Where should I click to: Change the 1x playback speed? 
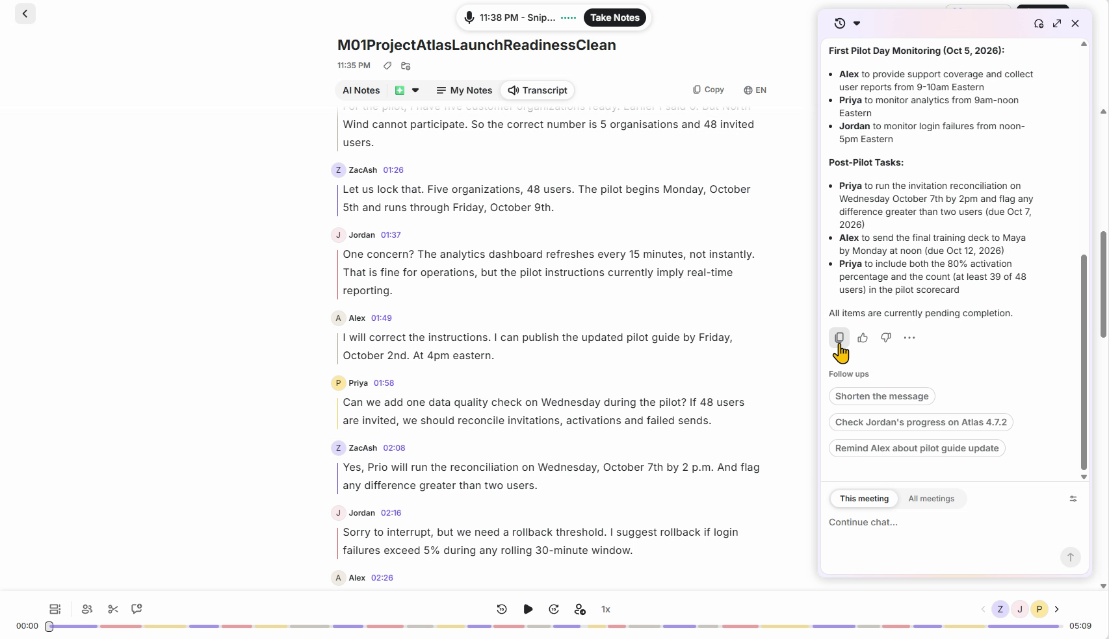[606, 609]
